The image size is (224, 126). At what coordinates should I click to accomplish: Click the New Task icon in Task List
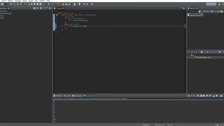[200, 12]
